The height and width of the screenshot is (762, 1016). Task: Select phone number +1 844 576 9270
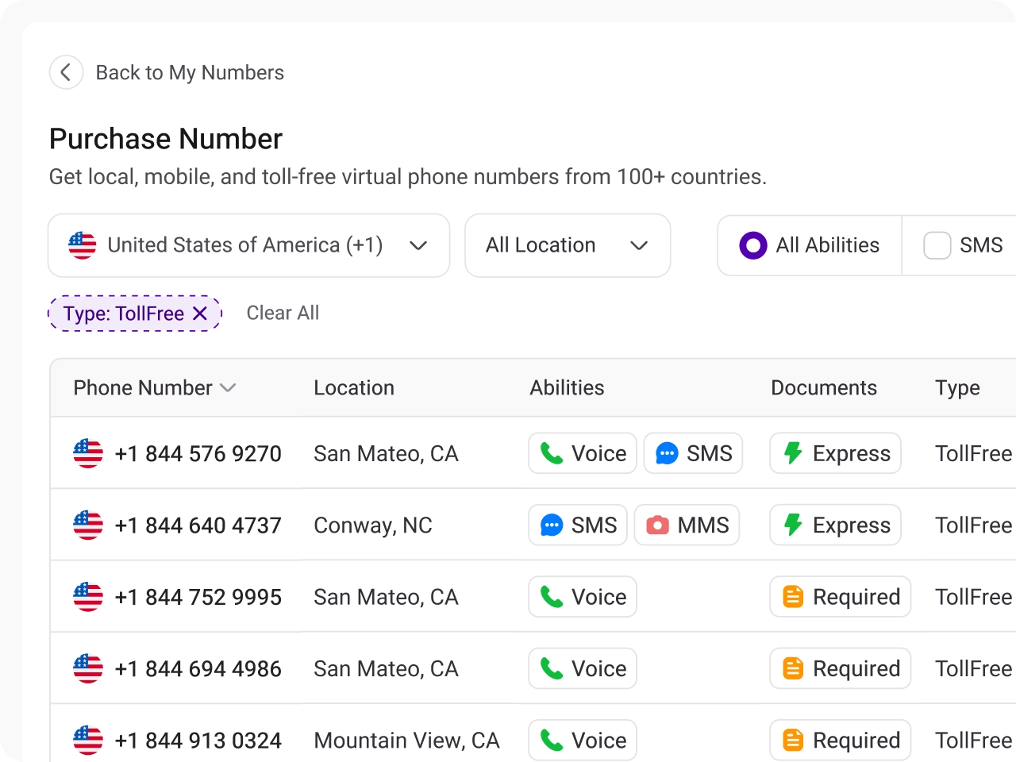coord(198,453)
